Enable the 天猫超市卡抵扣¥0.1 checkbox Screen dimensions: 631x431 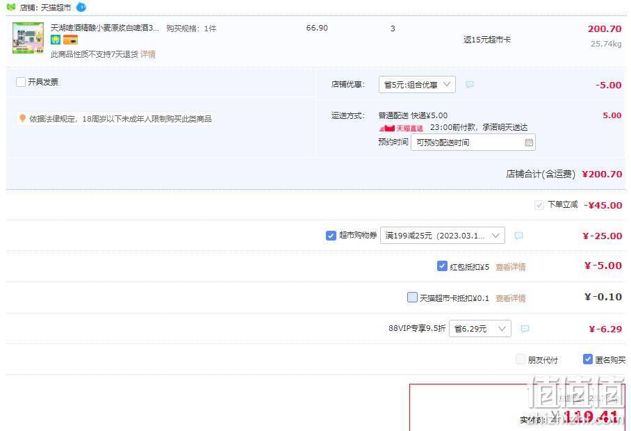tap(412, 298)
